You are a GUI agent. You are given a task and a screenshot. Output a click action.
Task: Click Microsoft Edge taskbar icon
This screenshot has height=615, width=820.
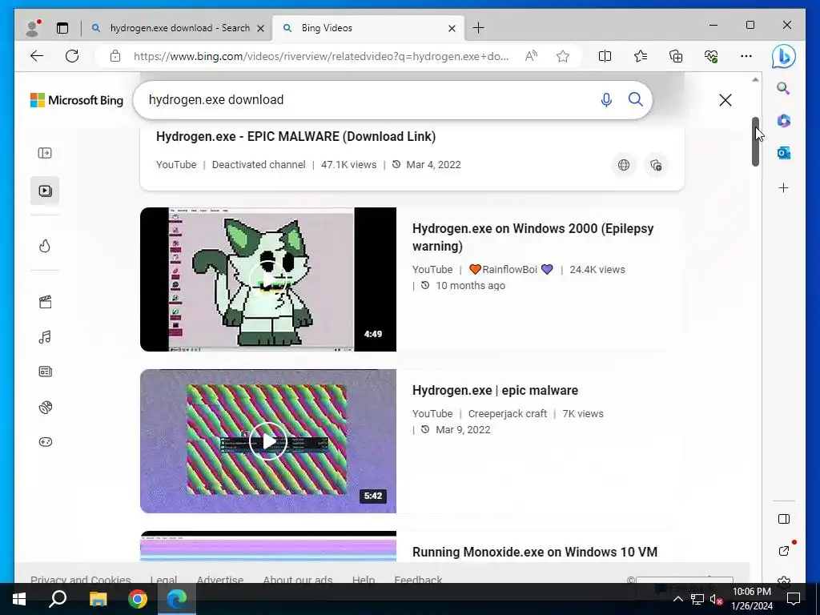(177, 599)
